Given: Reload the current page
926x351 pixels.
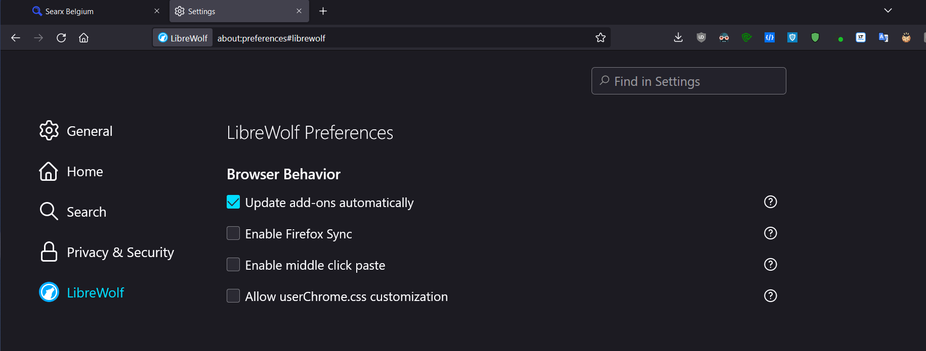Looking at the screenshot, I should (61, 38).
